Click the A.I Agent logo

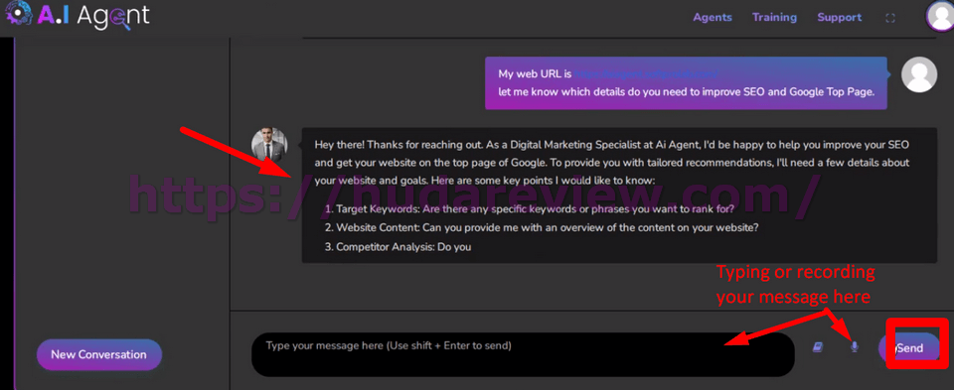(x=77, y=16)
